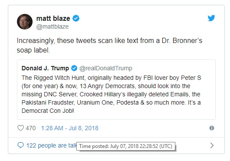Open matt blaze's profile picture
This screenshot has height=161, width=230.
25,22
